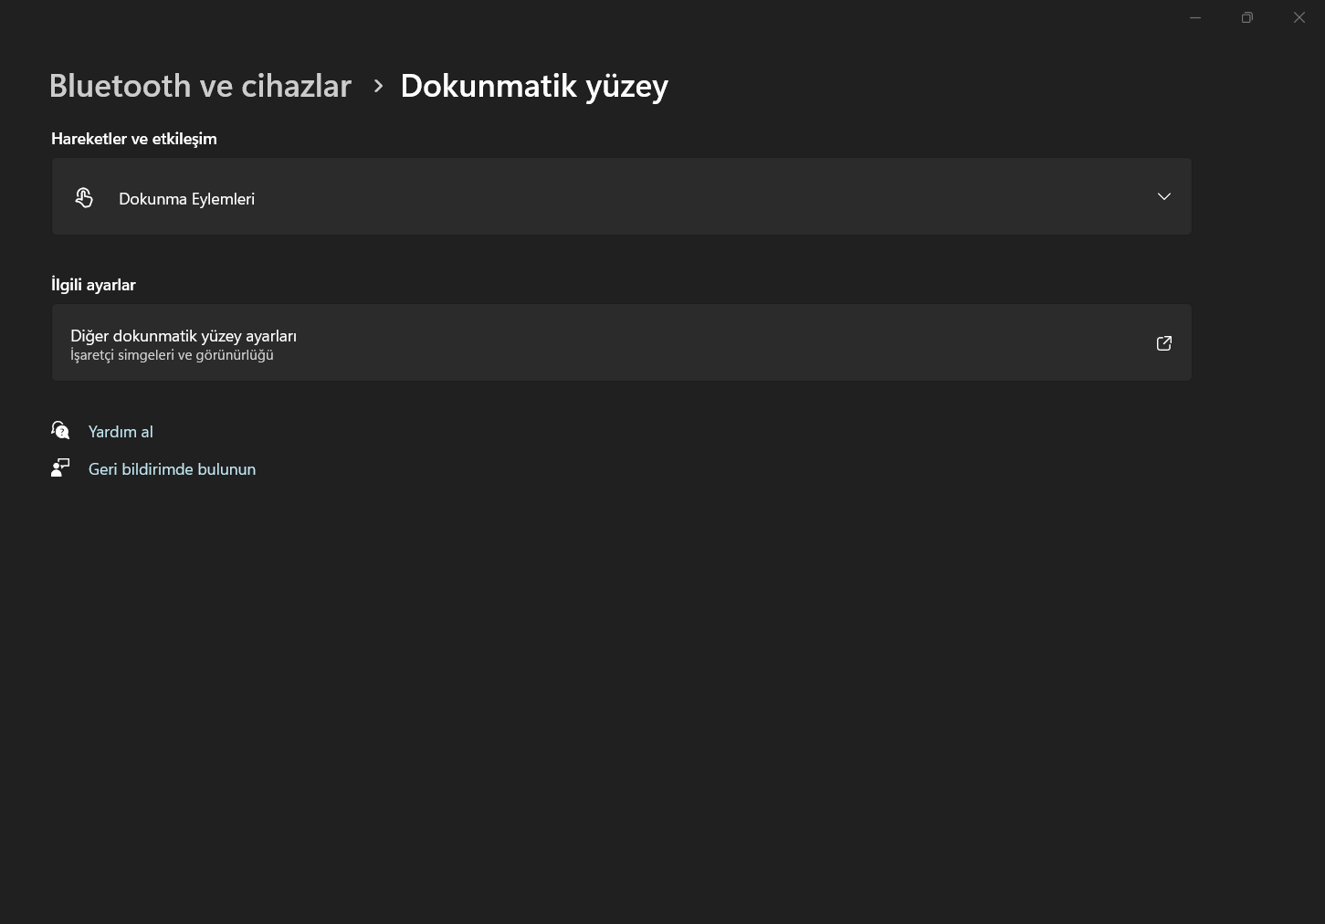
Task: Select the Dokunma Eylemleri label
Action: tap(186, 199)
